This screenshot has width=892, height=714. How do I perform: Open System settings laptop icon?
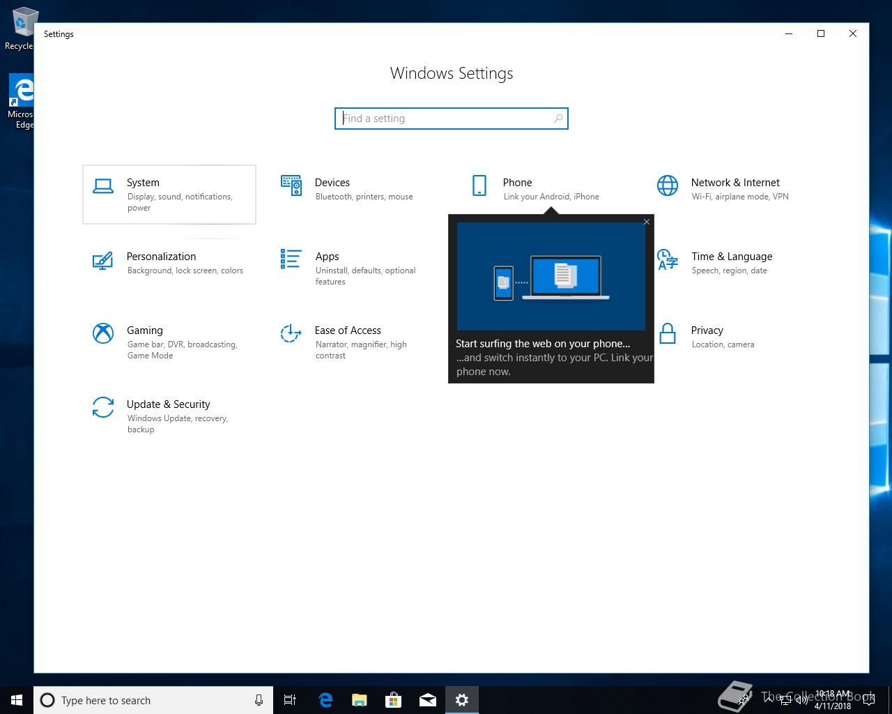tap(103, 186)
